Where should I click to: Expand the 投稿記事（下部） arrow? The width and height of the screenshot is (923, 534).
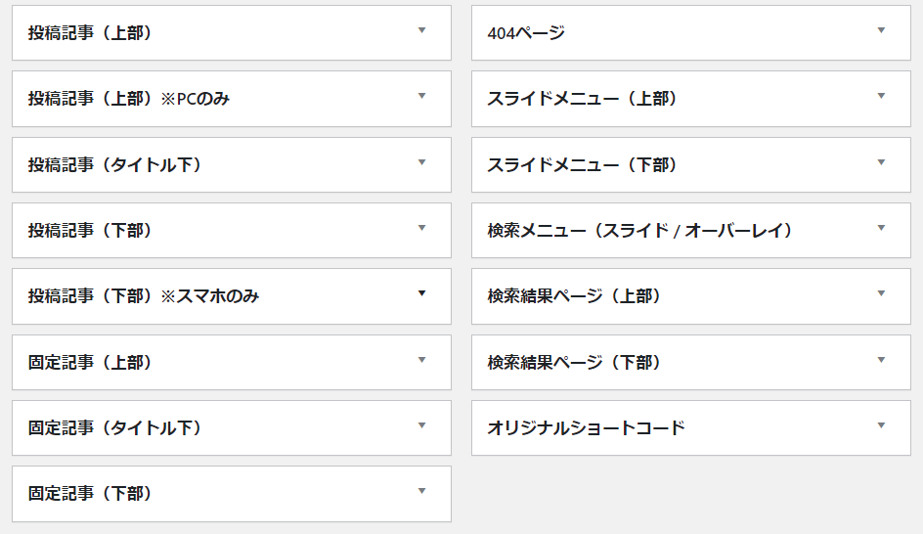421,227
